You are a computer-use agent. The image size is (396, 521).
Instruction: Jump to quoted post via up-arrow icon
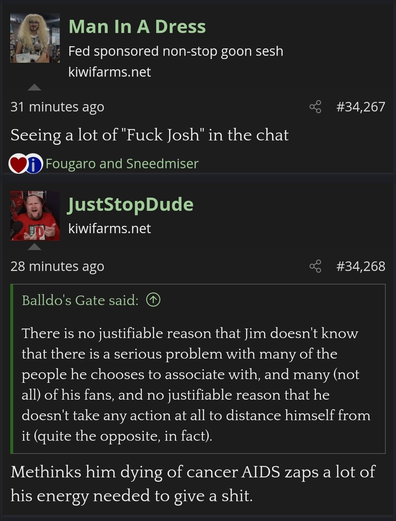(153, 300)
